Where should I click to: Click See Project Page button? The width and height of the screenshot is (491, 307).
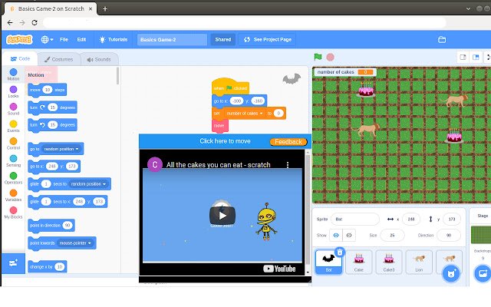[x=268, y=39]
